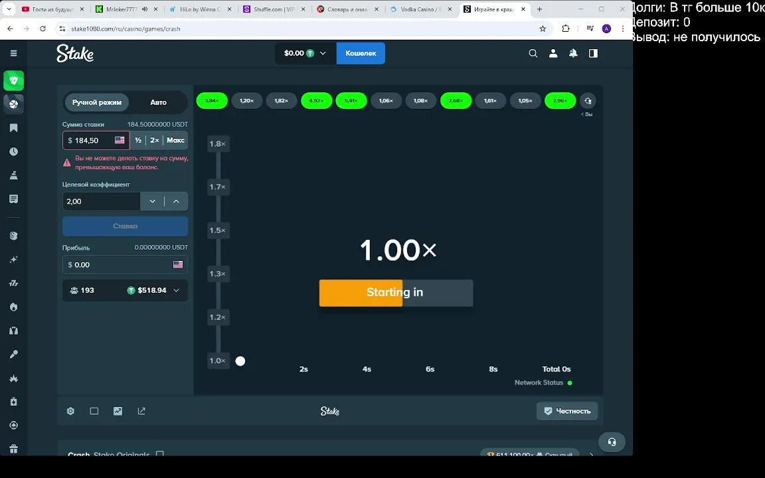Viewport: 765px width, 478px height.
Task: Open the 777 slots icon in sidebar
Action: pyautogui.click(x=14, y=283)
